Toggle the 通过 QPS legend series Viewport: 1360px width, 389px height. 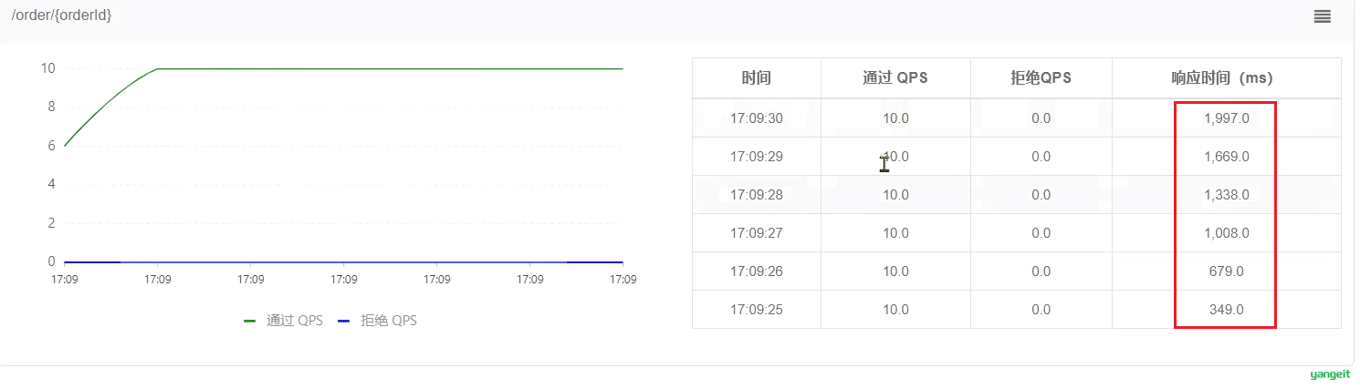[x=284, y=321]
